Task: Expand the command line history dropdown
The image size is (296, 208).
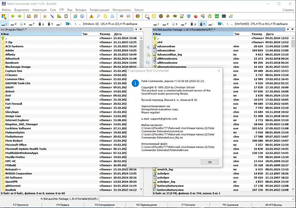Action: coord(293,199)
